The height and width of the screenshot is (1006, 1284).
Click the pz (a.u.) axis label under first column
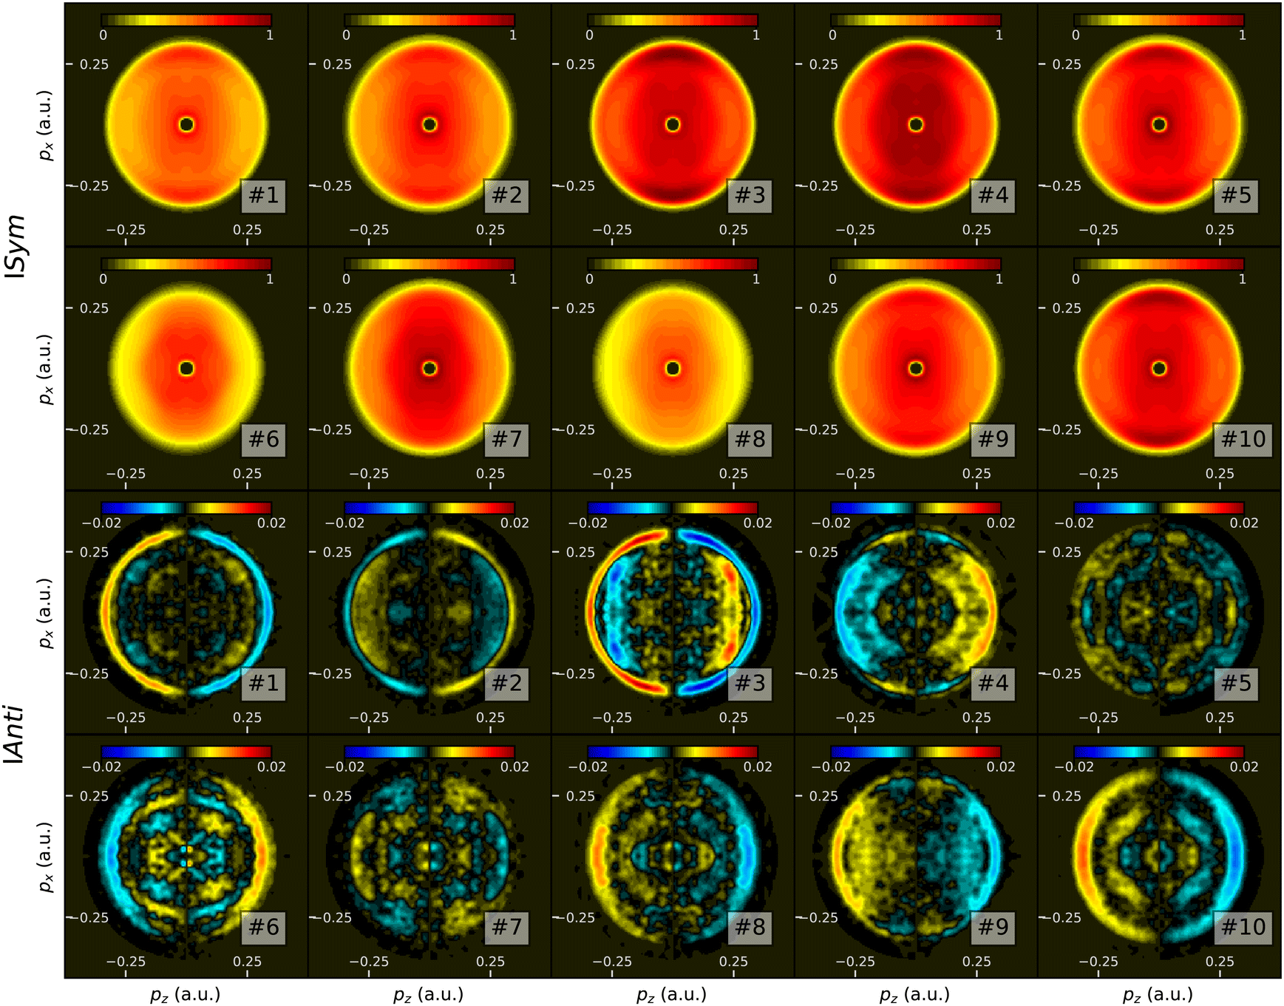coord(186,994)
